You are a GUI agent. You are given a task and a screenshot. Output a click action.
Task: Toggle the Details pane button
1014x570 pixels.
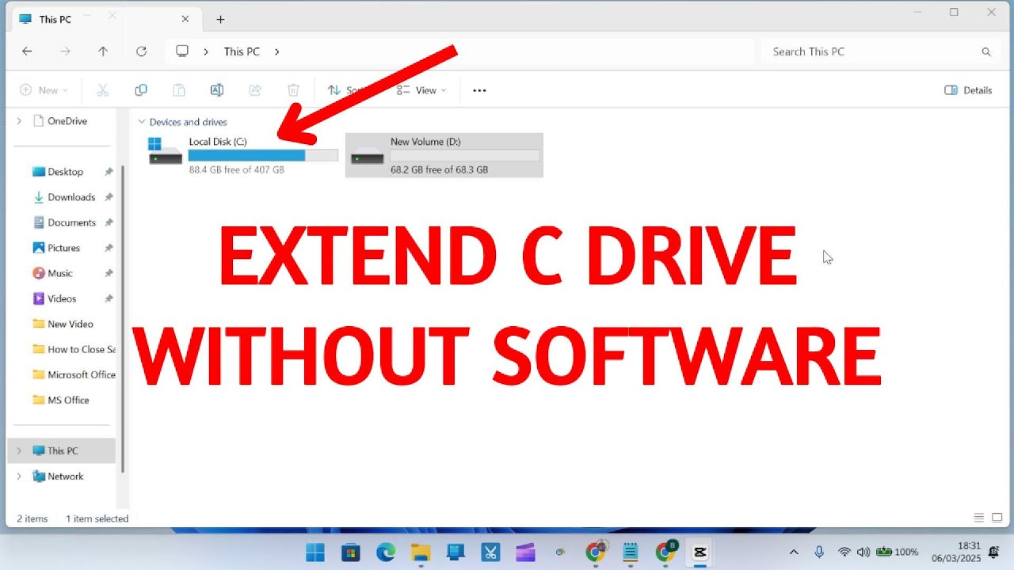[968, 90]
